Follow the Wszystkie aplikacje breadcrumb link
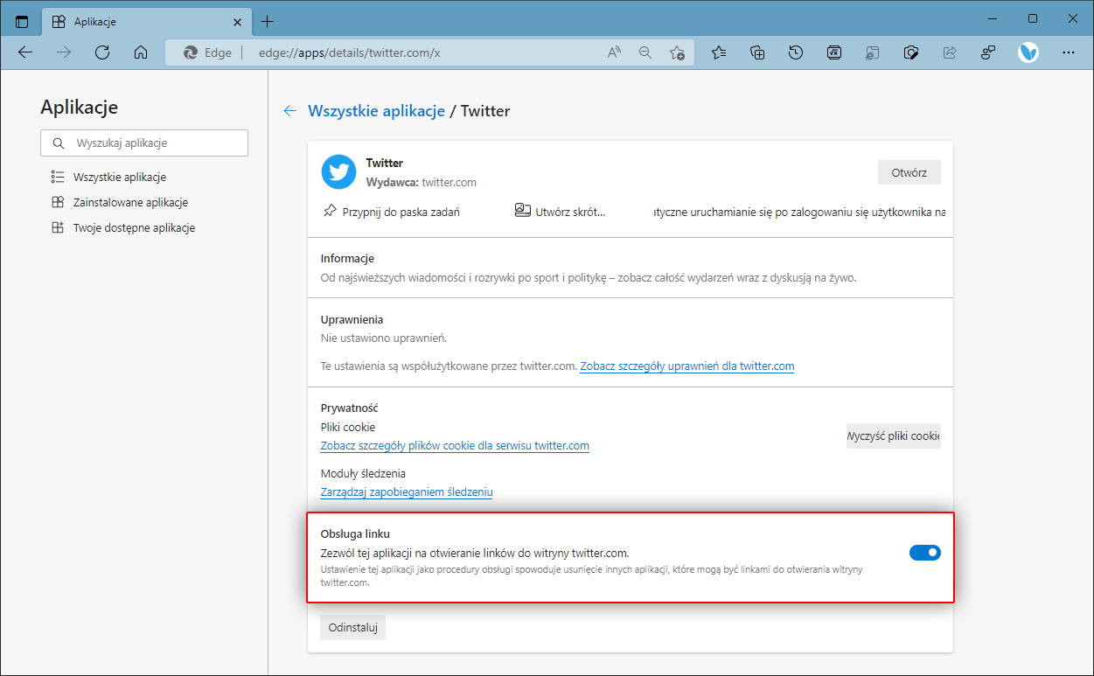This screenshot has height=676, width=1094. [x=376, y=111]
